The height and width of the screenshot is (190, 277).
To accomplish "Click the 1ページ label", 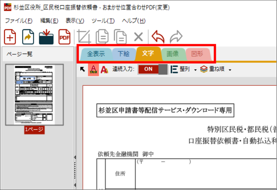I will click(34, 130).
